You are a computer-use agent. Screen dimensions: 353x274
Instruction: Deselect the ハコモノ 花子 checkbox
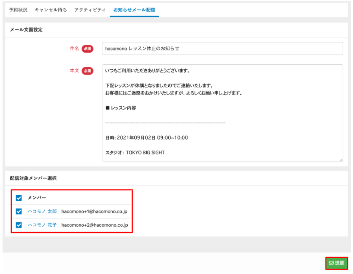[19, 225]
